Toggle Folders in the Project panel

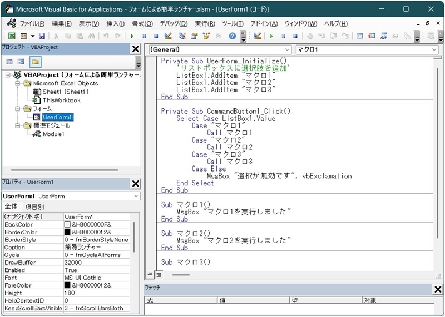pyautogui.click(x=35, y=62)
